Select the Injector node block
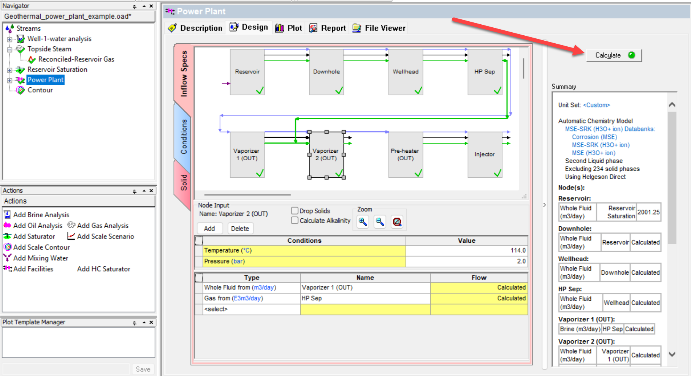This screenshot has height=376, width=691. [485, 155]
